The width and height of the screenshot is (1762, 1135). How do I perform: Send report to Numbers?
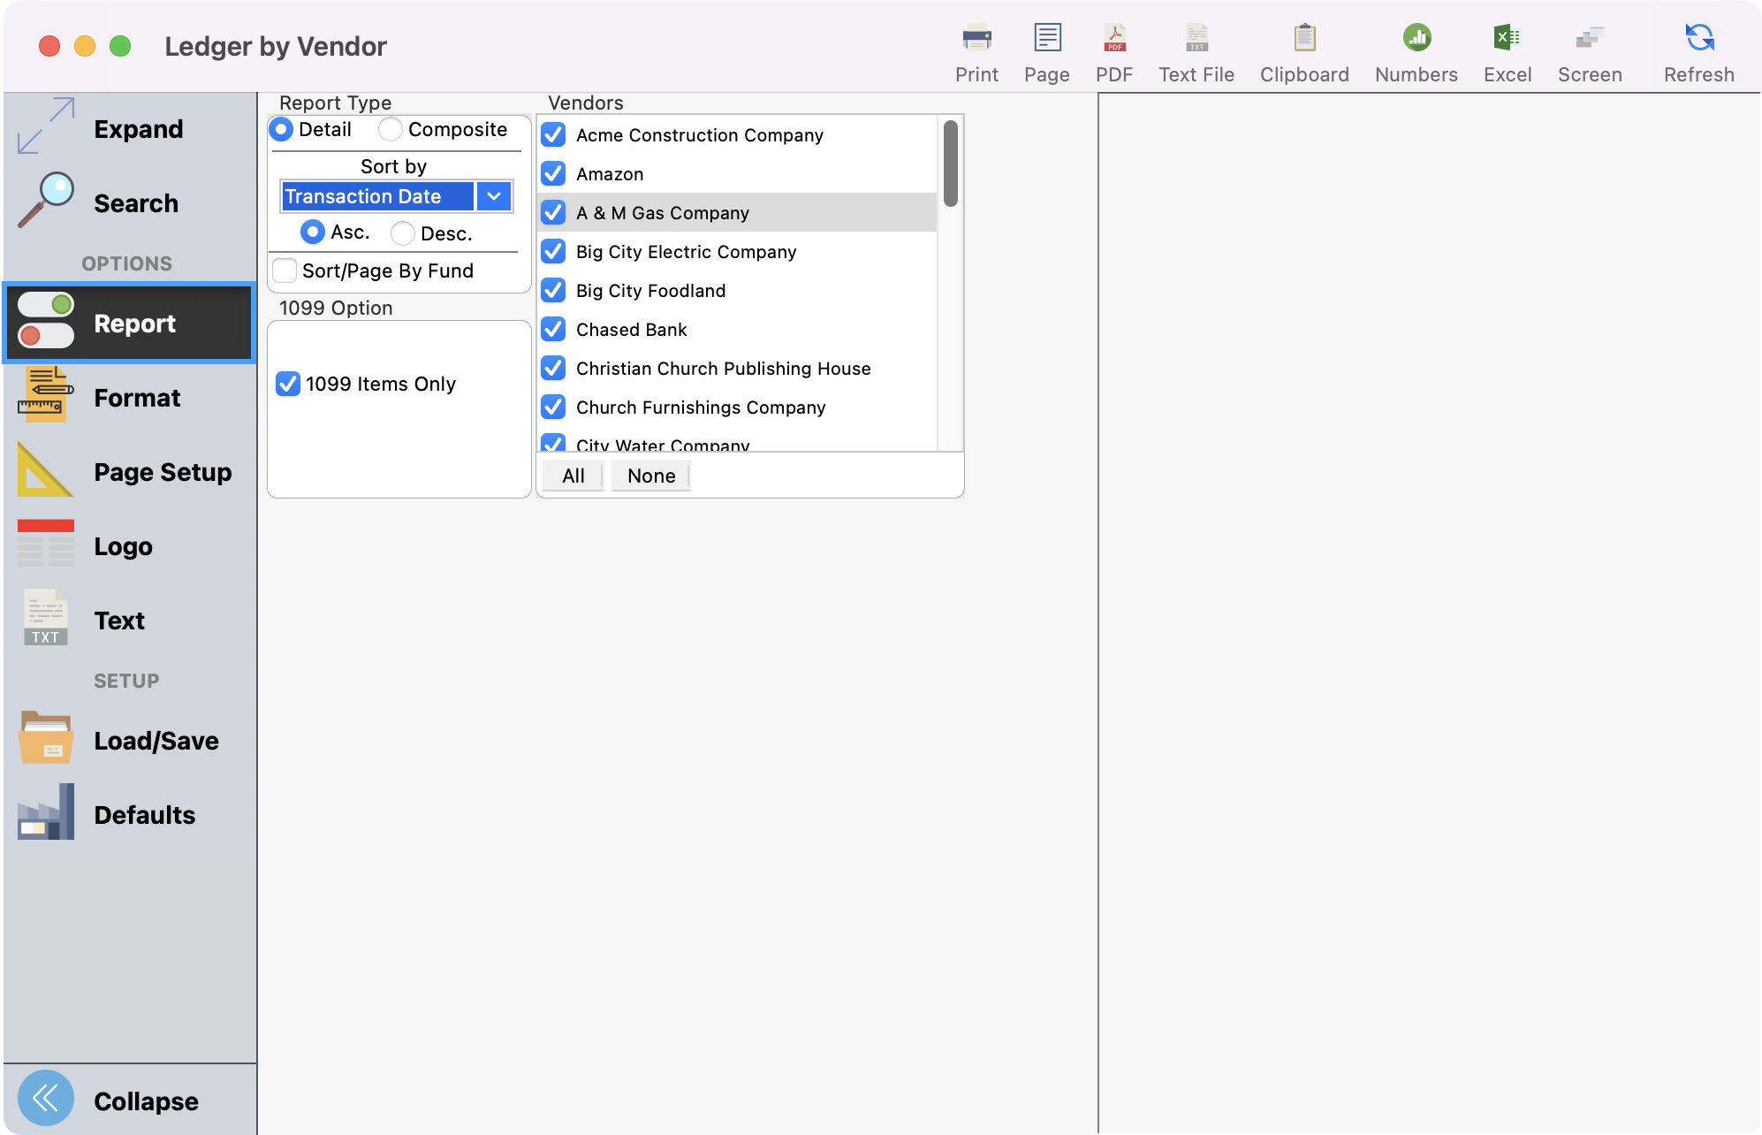[x=1415, y=49]
